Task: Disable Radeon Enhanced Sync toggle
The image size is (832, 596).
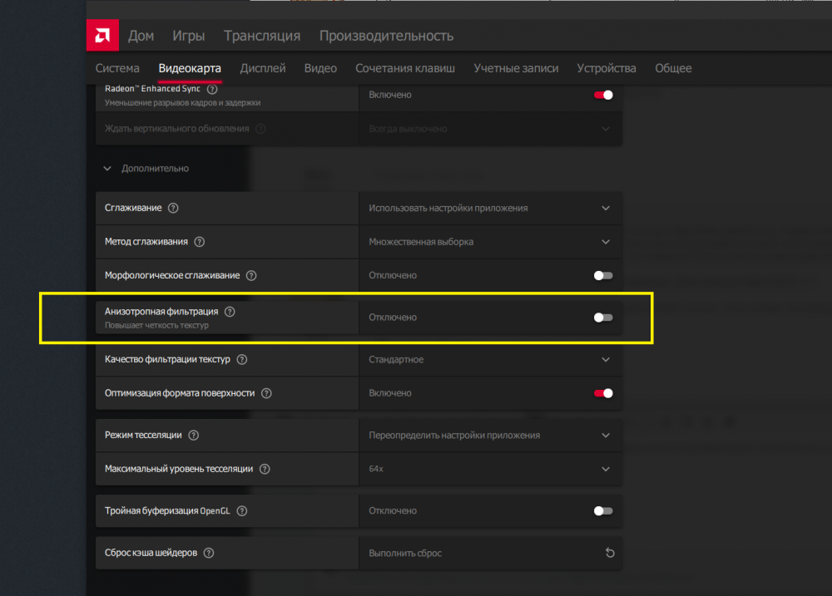Action: tap(603, 95)
